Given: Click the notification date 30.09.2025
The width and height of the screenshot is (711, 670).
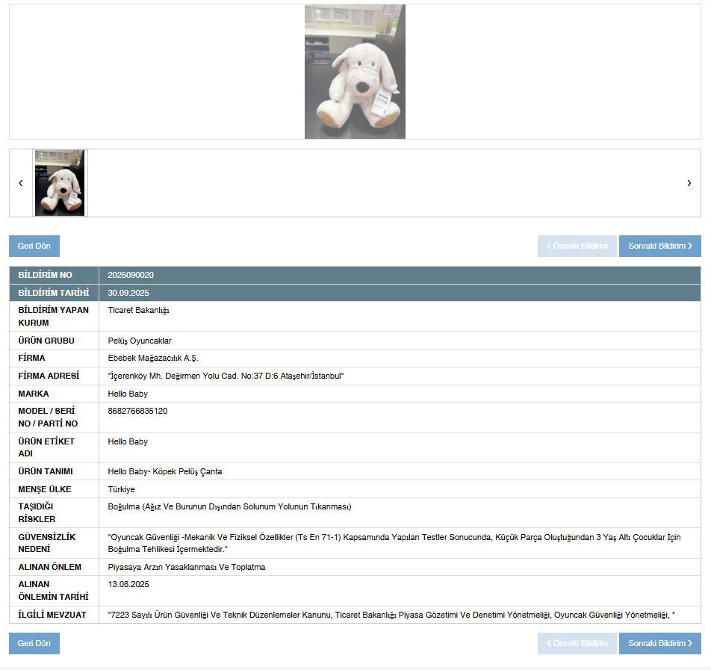Looking at the screenshot, I should pos(128,293).
